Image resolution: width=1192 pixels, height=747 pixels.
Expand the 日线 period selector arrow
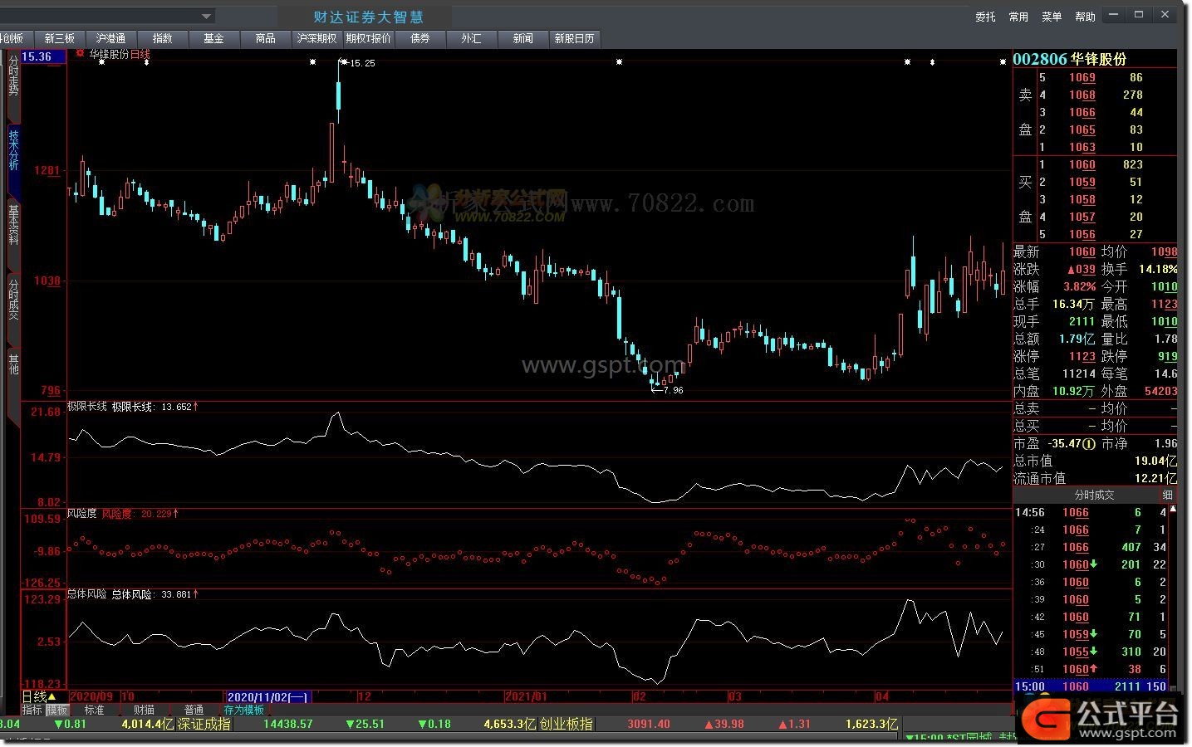click(52, 697)
